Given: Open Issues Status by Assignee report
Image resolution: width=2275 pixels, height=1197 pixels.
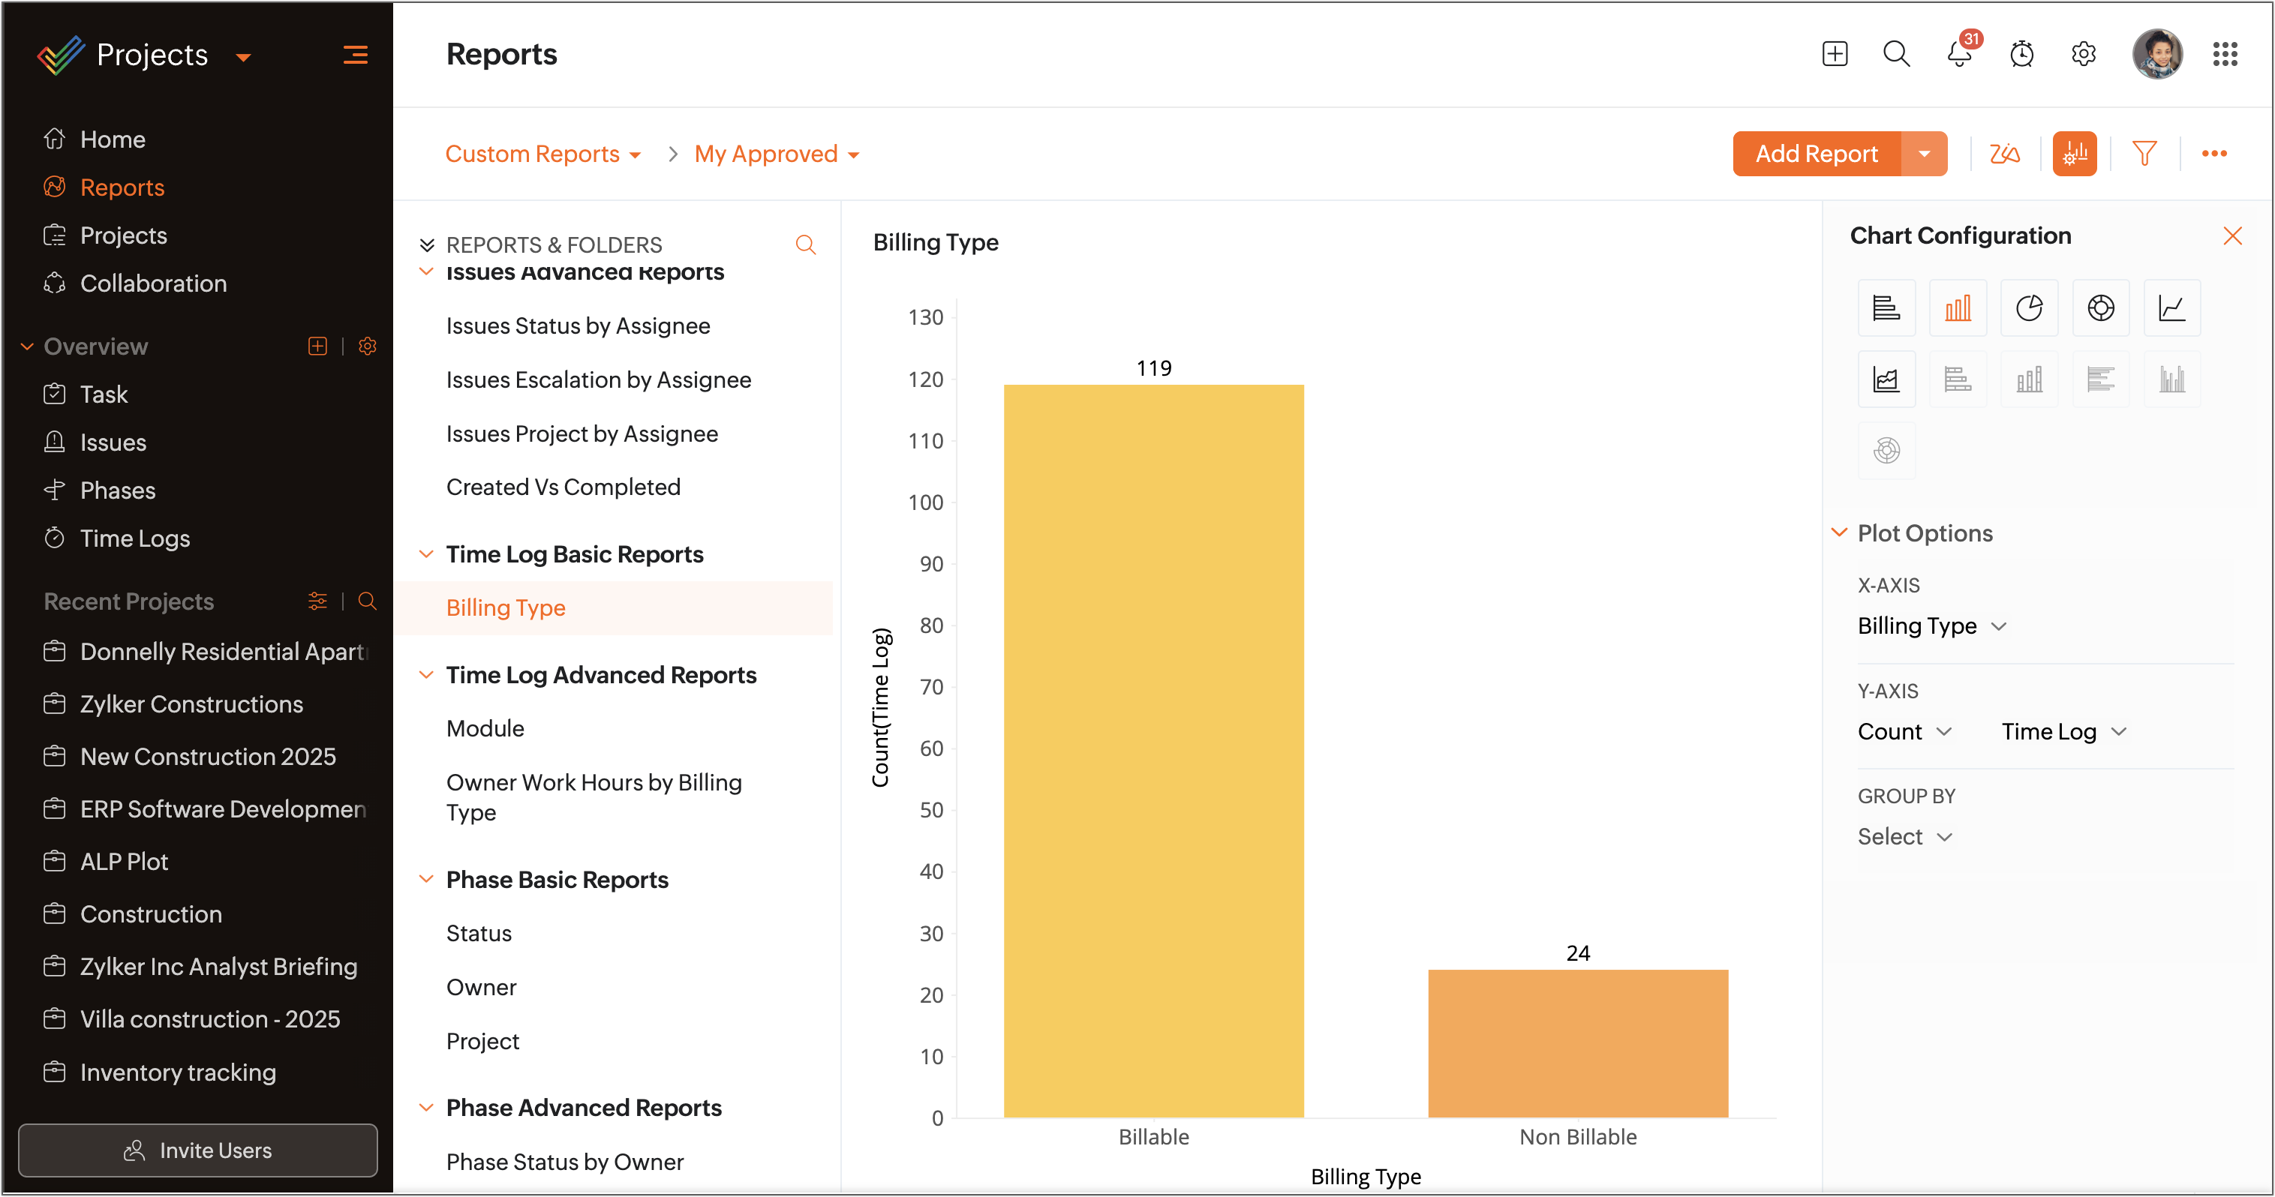Looking at the screenshot, I should [x=578, y=325].
